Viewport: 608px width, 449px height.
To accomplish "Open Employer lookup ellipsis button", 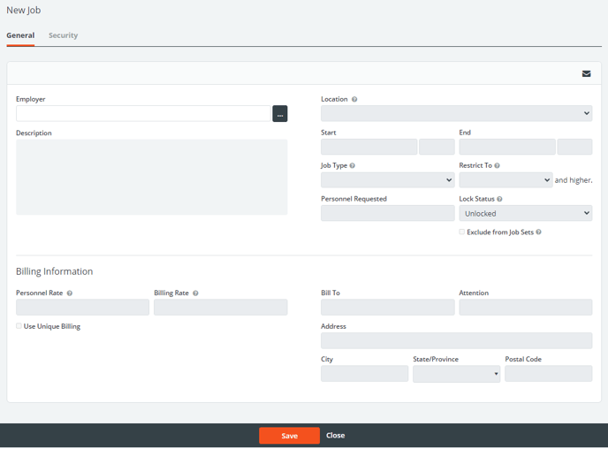I will 279,114.
